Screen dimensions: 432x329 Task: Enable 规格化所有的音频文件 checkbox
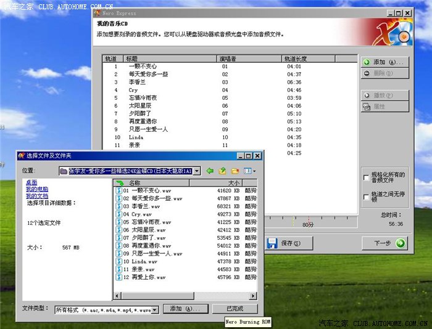[x=367, y=177]
